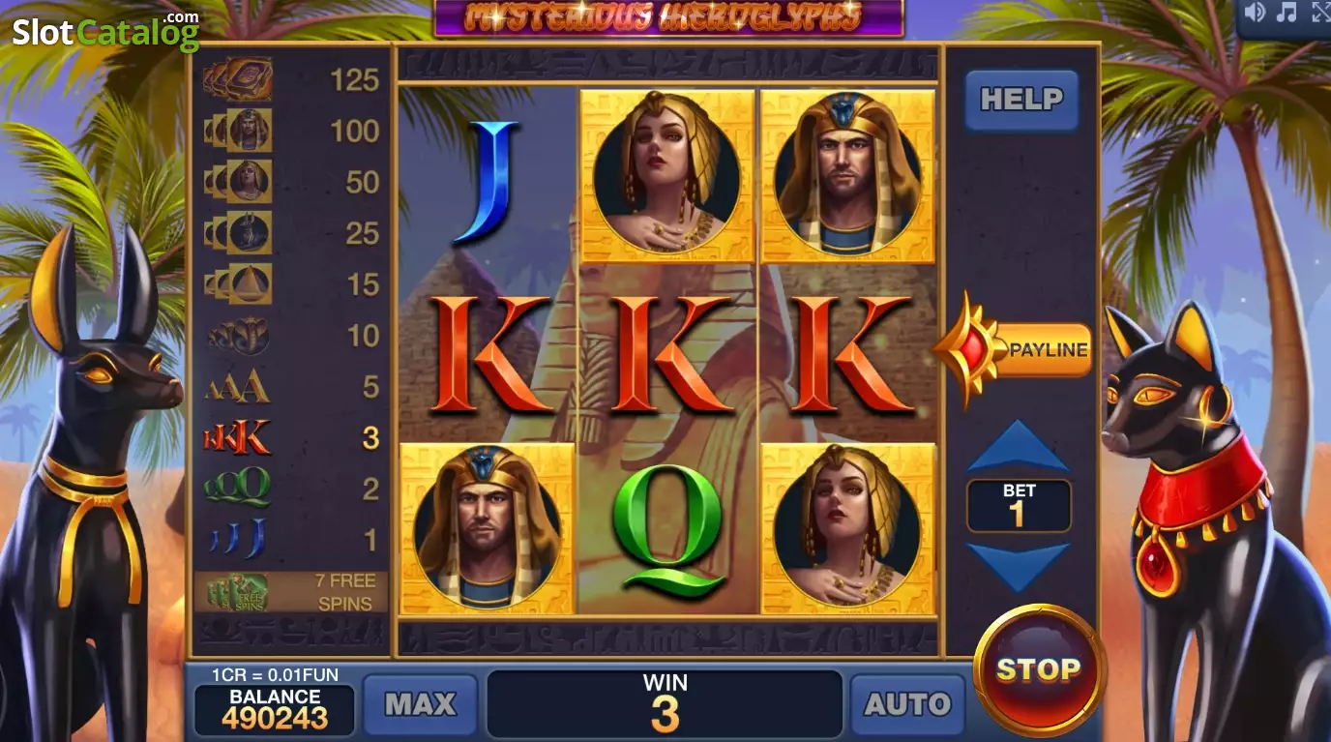Open the HELP screen
Image resolution: width=1331 pixels, height=742 pixels.
pos(1021,100)
